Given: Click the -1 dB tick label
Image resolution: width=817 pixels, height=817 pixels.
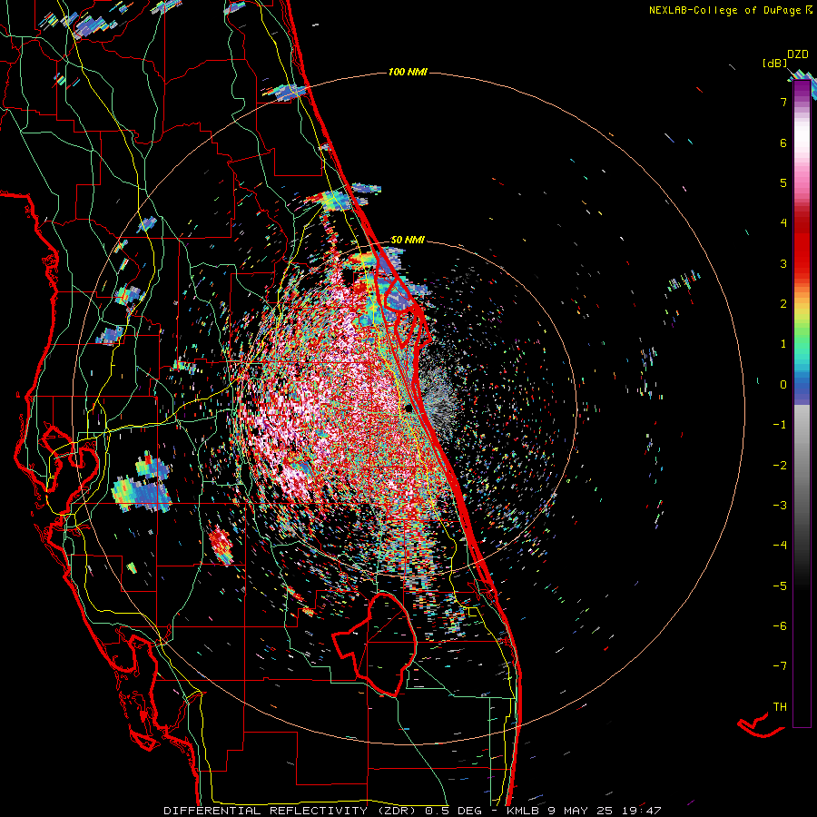Looking at the screenshot, I should (780, 425).
